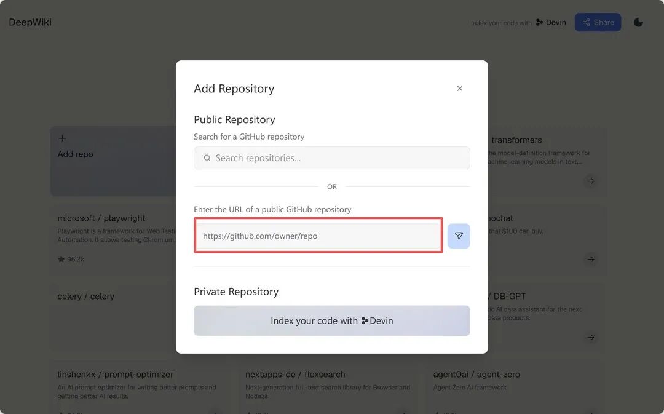Viewport: 664px width, 414px height.
Task: Submit the repository URL with the send icon
Action: (x=459, y=236)
